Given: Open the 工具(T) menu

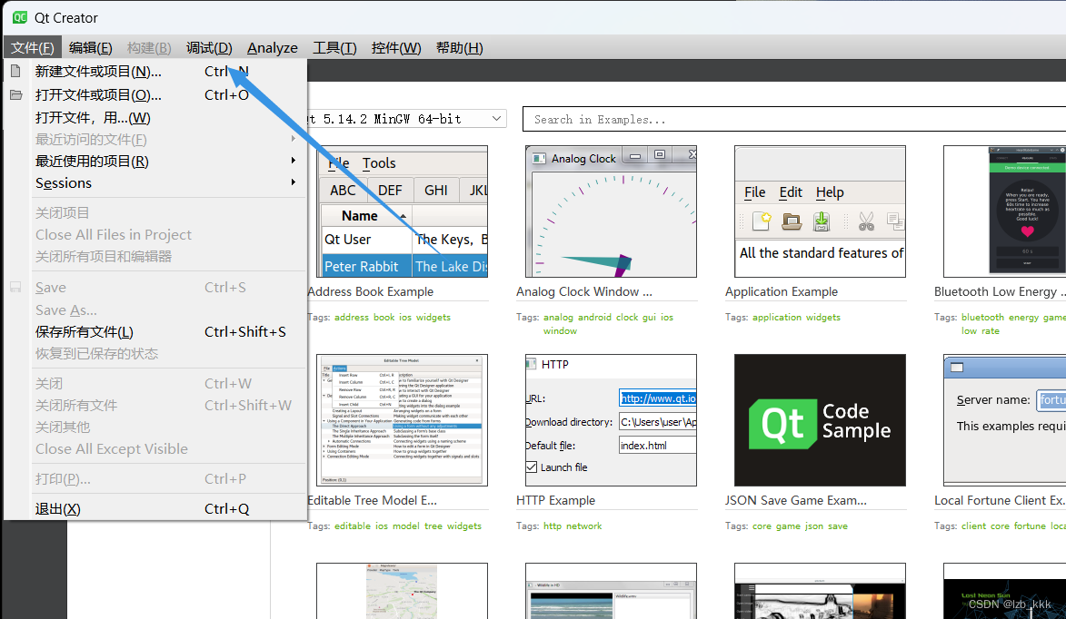Looking at the screenshot, I should [334, 47].
